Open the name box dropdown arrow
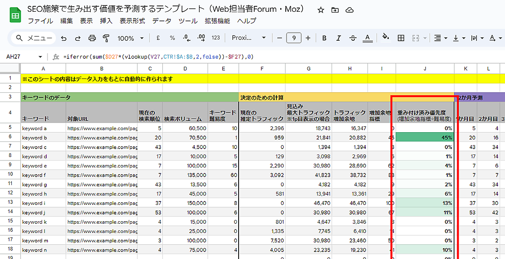The height and width of the screenshot is (259, 505). [x=40, y=57]
